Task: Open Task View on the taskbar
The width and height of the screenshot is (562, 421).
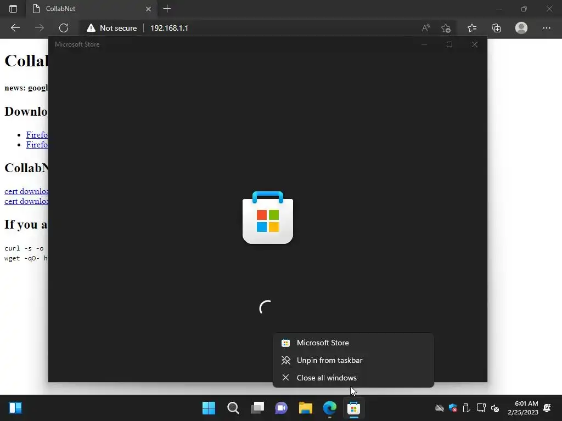Action: pos(257,408)
